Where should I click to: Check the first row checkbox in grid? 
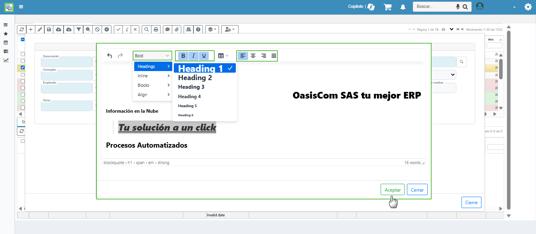23,54
